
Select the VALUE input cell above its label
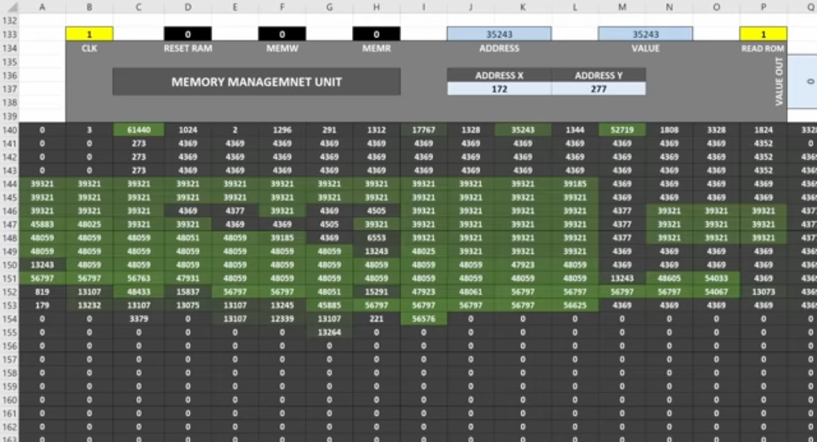pos(645,34)
